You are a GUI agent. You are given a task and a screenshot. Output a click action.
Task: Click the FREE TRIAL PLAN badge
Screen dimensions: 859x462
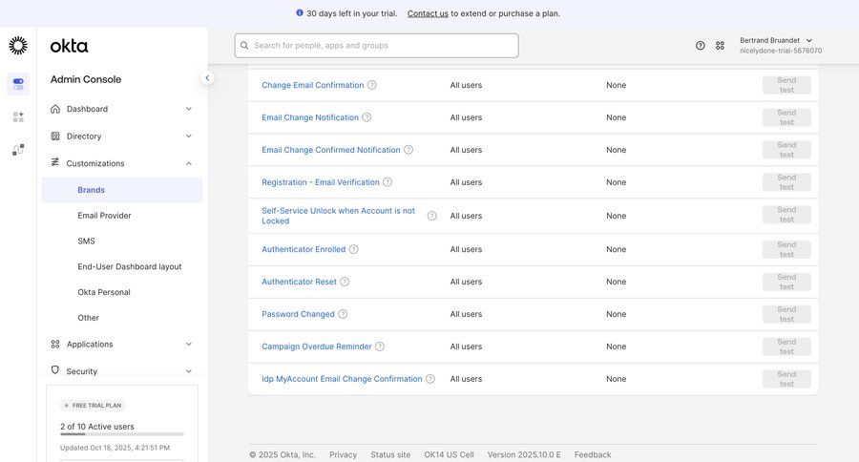click(93, 406)
